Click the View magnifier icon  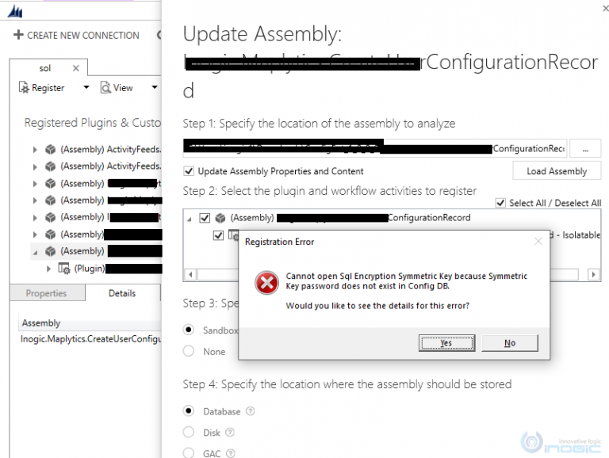[x=105, y=88]
